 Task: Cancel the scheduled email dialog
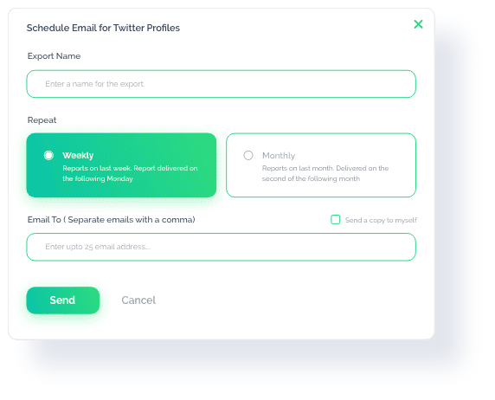point(138,300)
